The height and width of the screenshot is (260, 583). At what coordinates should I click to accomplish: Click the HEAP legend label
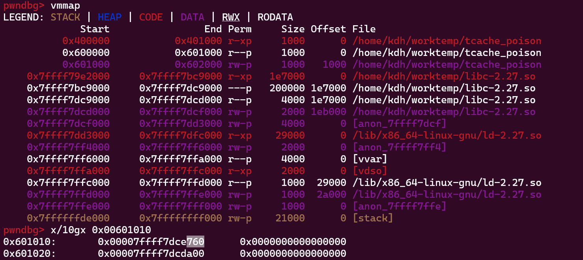tap(110, 17)
